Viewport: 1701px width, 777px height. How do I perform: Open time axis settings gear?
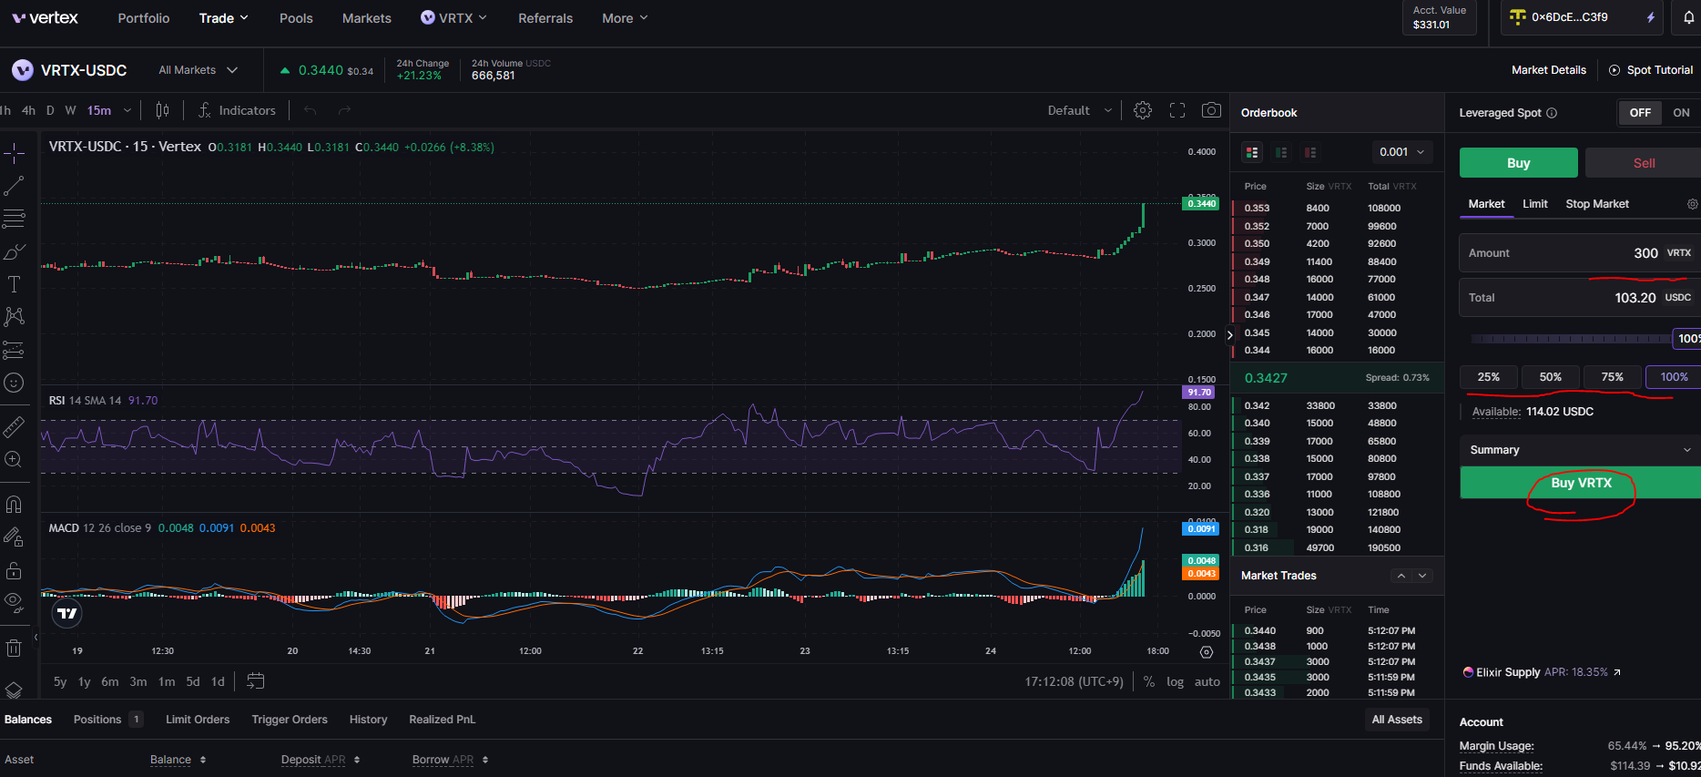click(x=1207, y=652)
